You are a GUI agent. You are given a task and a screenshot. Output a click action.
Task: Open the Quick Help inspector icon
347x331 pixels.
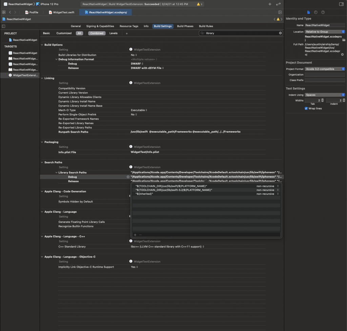tap(323, 12)
